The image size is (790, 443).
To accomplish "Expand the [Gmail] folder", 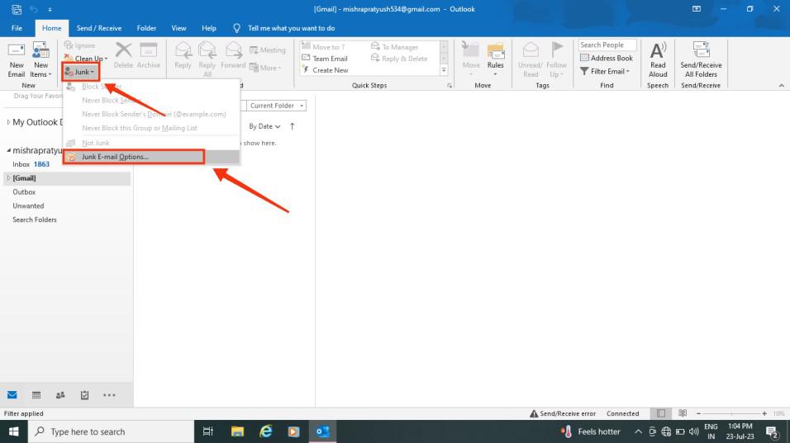I will point(8,178).
